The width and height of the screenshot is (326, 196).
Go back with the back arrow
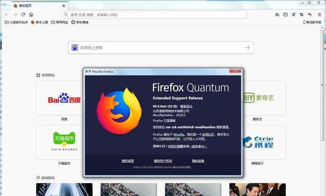click(x=7, y=15)
